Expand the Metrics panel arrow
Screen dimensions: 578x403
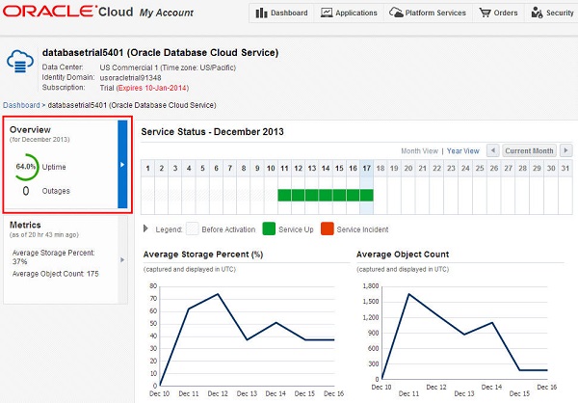pyautogui.click(x=122, y=259)
